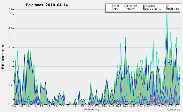This screenshot has height=112, width=183.
Task: Click the 2 h x-axis marker
Action: 28,106
